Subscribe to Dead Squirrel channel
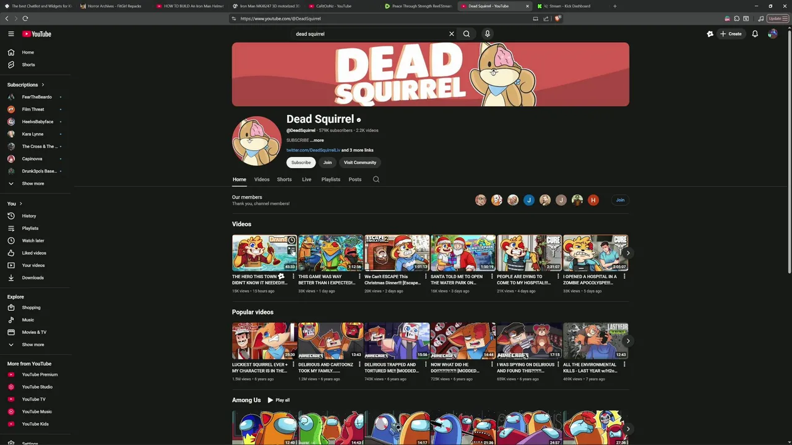Viewport: 792px width, 445px height. click(x=301, y=163)
